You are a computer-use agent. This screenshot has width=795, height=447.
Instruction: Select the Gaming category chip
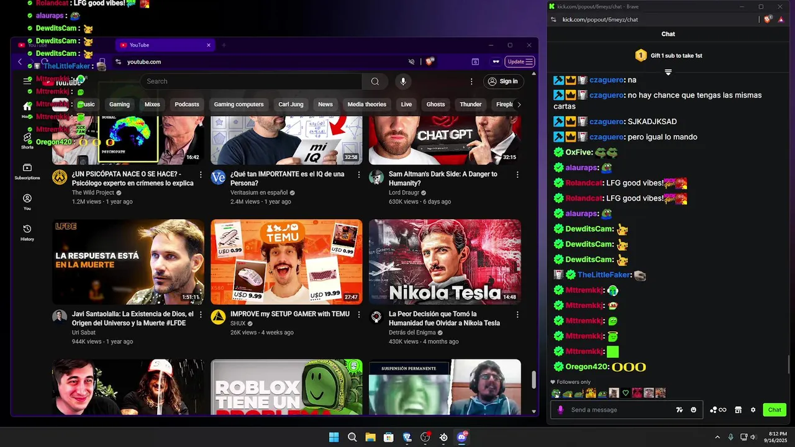[119, 104]
